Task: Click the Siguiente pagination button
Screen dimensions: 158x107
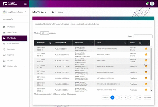Action: point(147,97)
